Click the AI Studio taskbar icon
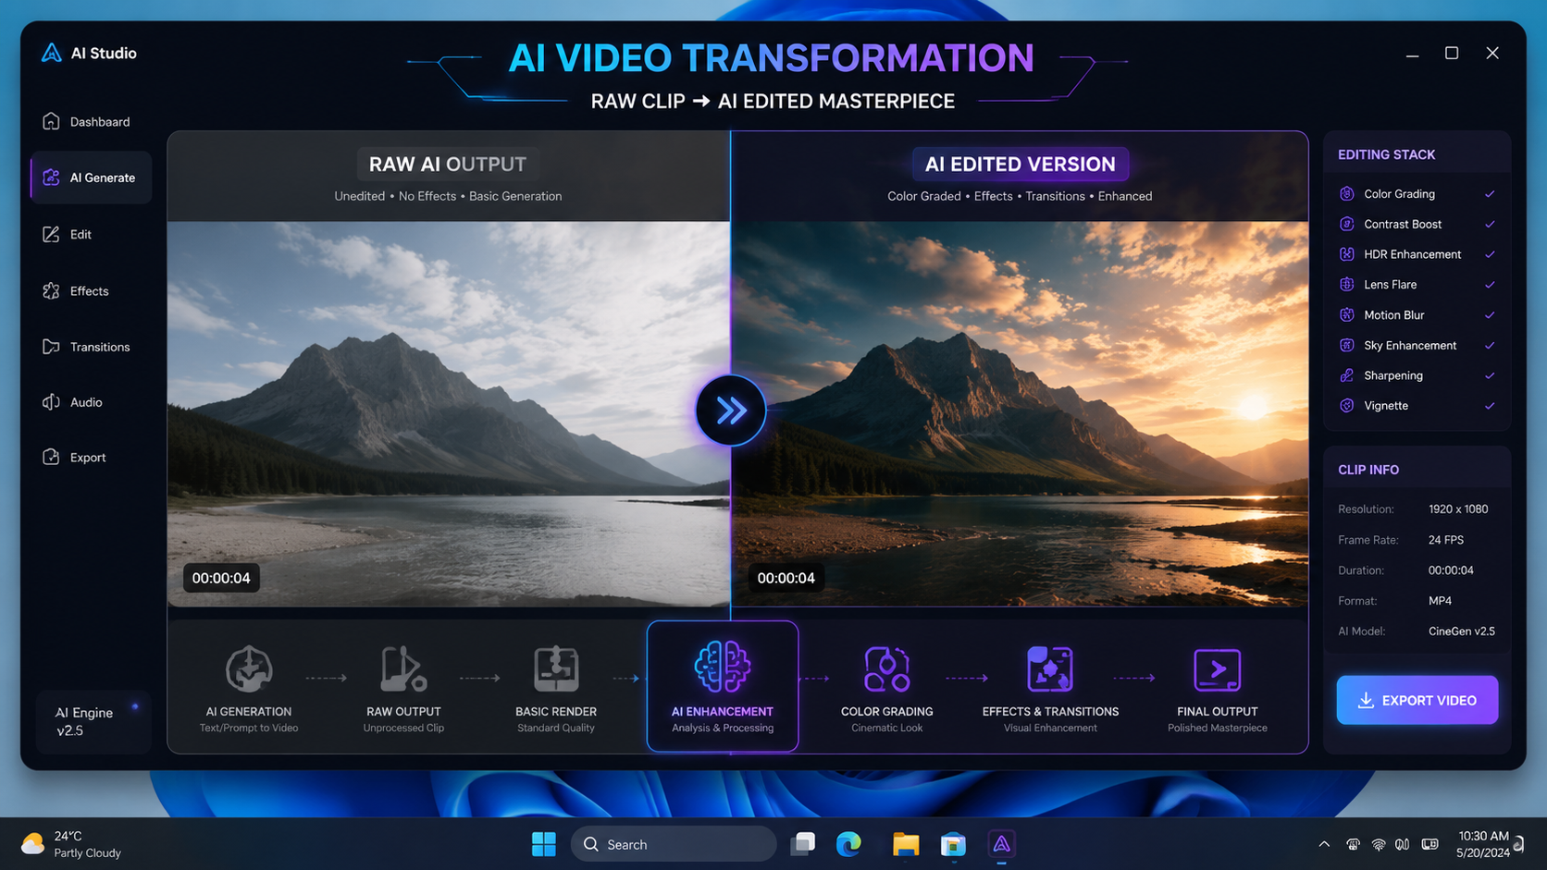The width and height of the screenshot is (1547, 870). click(x=1001, y=844)
